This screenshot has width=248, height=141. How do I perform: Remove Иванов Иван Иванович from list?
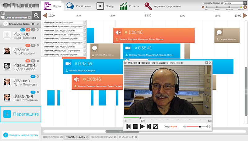[38, 29]
